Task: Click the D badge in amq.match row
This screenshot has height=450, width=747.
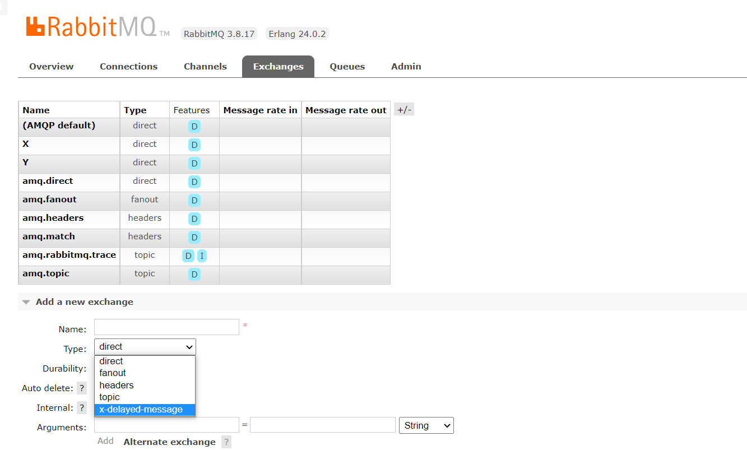Action: pyautogui.click(x=194, y=238)
